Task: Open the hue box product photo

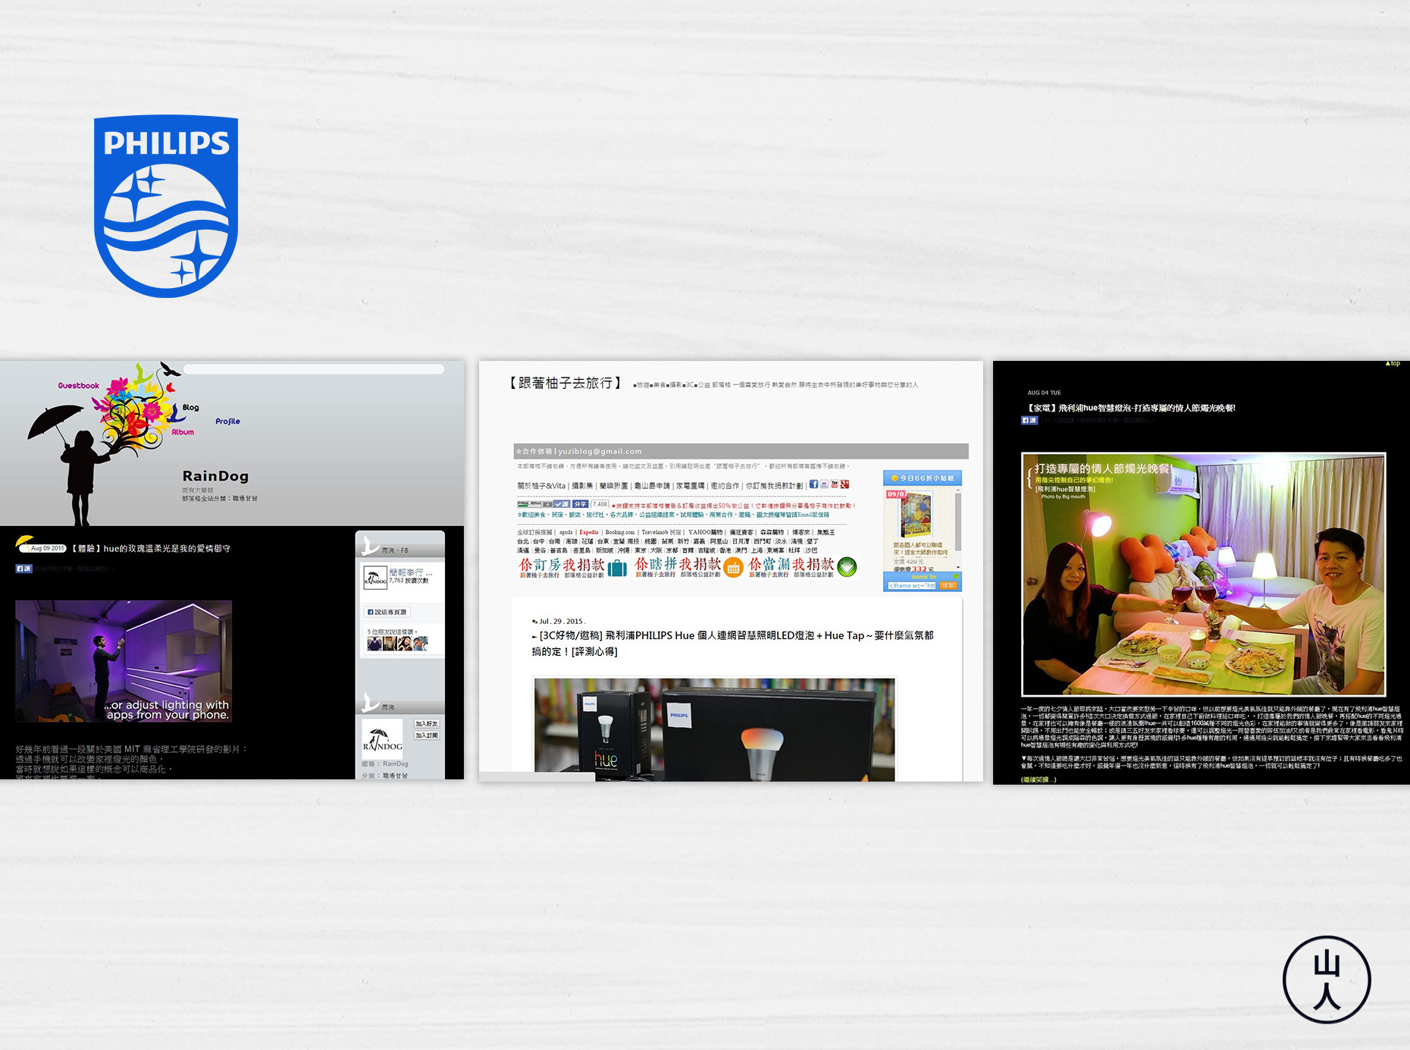Action: (714, 729)
